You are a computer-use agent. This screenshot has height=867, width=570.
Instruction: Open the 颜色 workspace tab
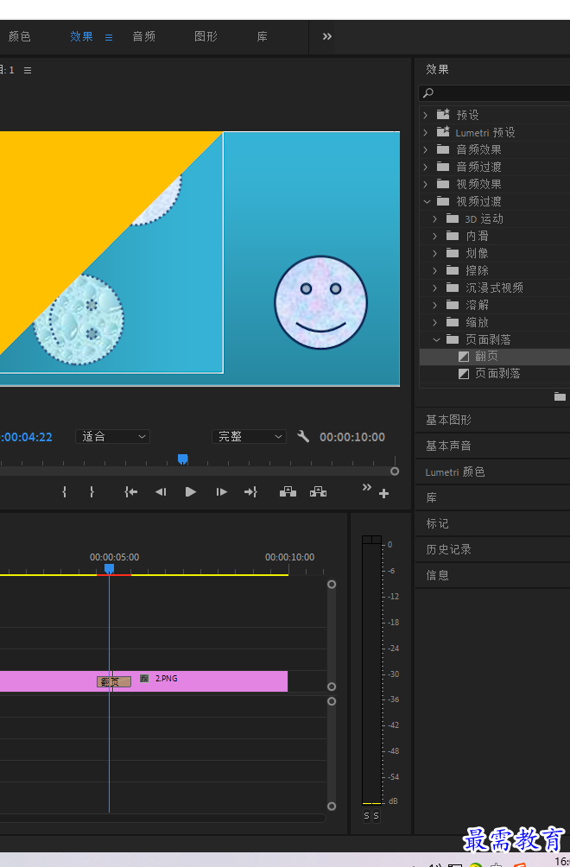(19, 36)
